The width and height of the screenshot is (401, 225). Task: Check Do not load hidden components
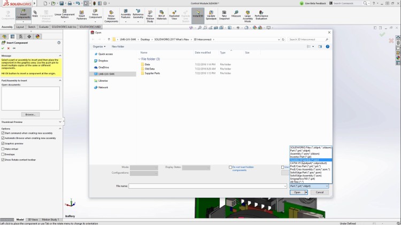(230, 167)
